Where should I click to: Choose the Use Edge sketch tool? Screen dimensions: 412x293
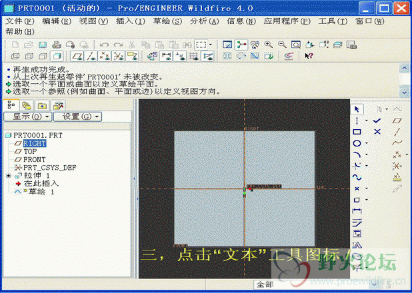tap(357, 200)
